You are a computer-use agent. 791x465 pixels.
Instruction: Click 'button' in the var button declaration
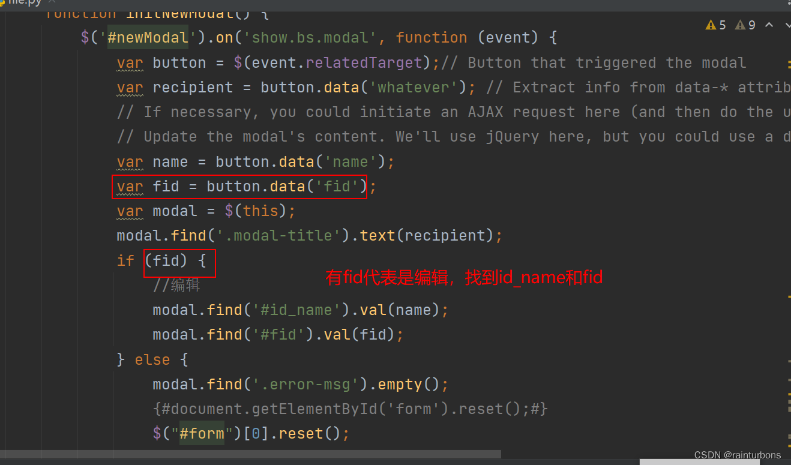click(179, 63)
